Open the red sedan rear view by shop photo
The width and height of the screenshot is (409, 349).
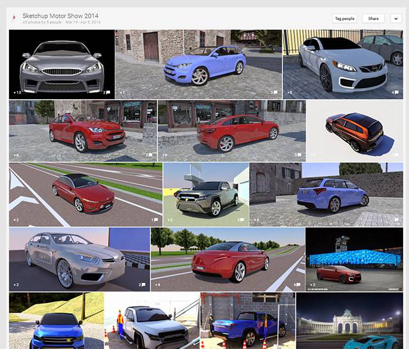pos(232,131)
